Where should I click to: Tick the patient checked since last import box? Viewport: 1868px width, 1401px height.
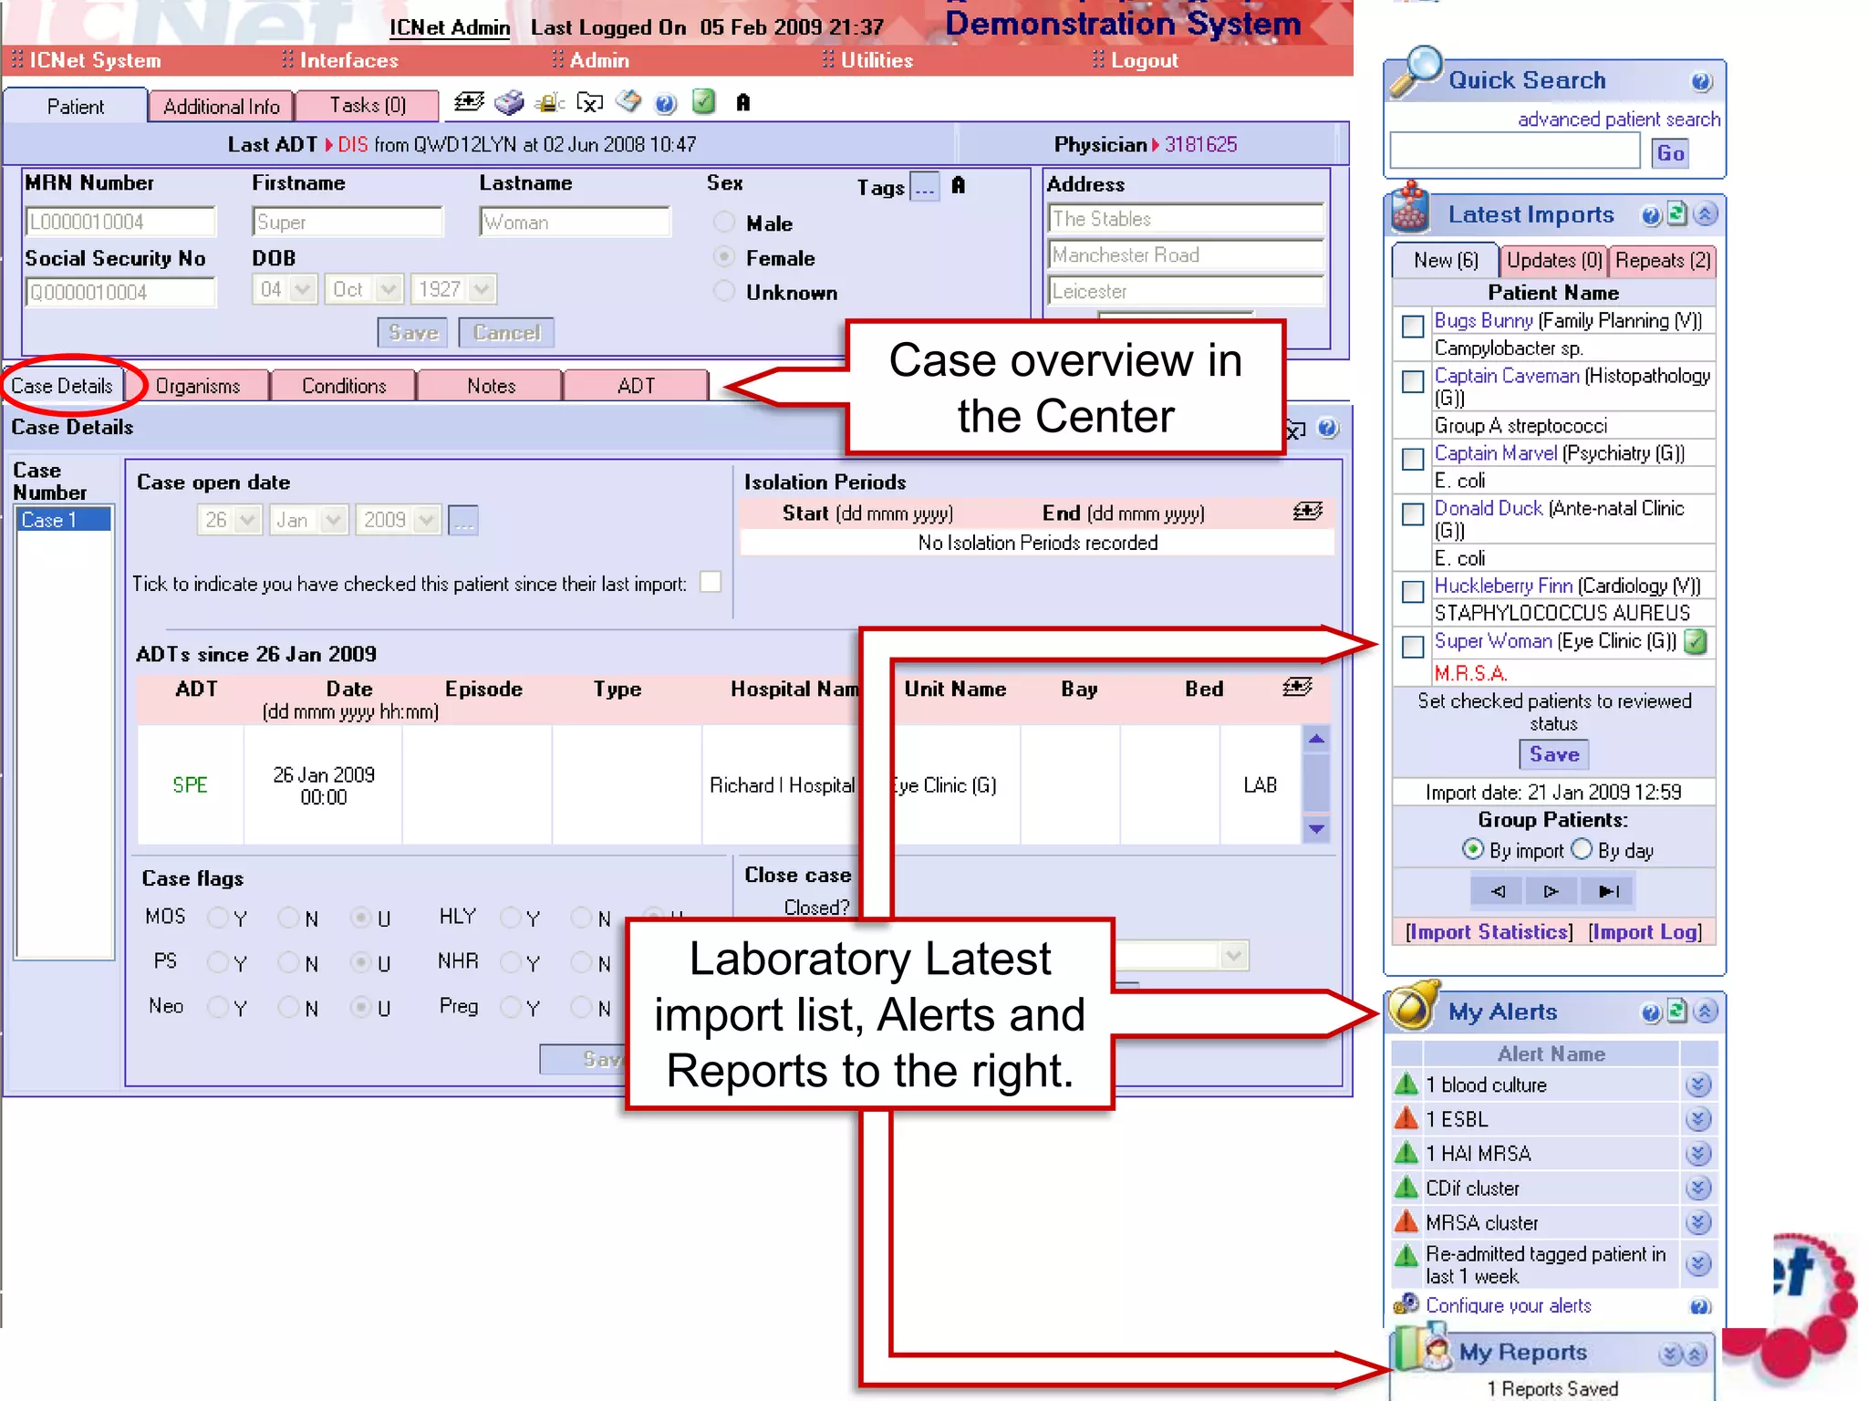pyautogui.click(x=711, y=582)
